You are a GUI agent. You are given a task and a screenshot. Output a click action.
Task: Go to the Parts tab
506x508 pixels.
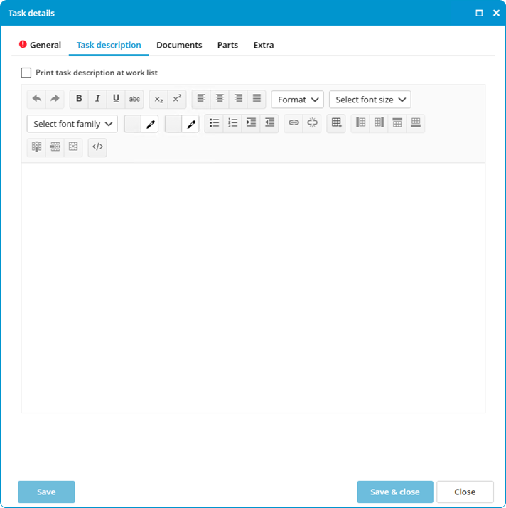tap(227, 45)
